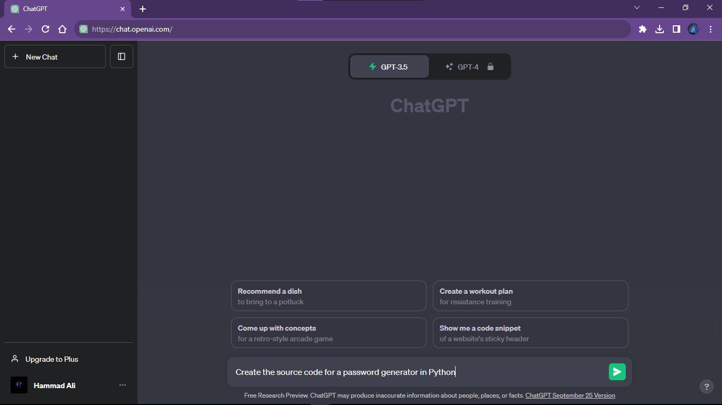Open the browser three-dot menu
This screenshot has width=722, height=405.
click(x=710, y=30)
